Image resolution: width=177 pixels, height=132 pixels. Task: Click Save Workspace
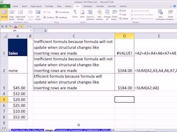[x=160, y=15]
